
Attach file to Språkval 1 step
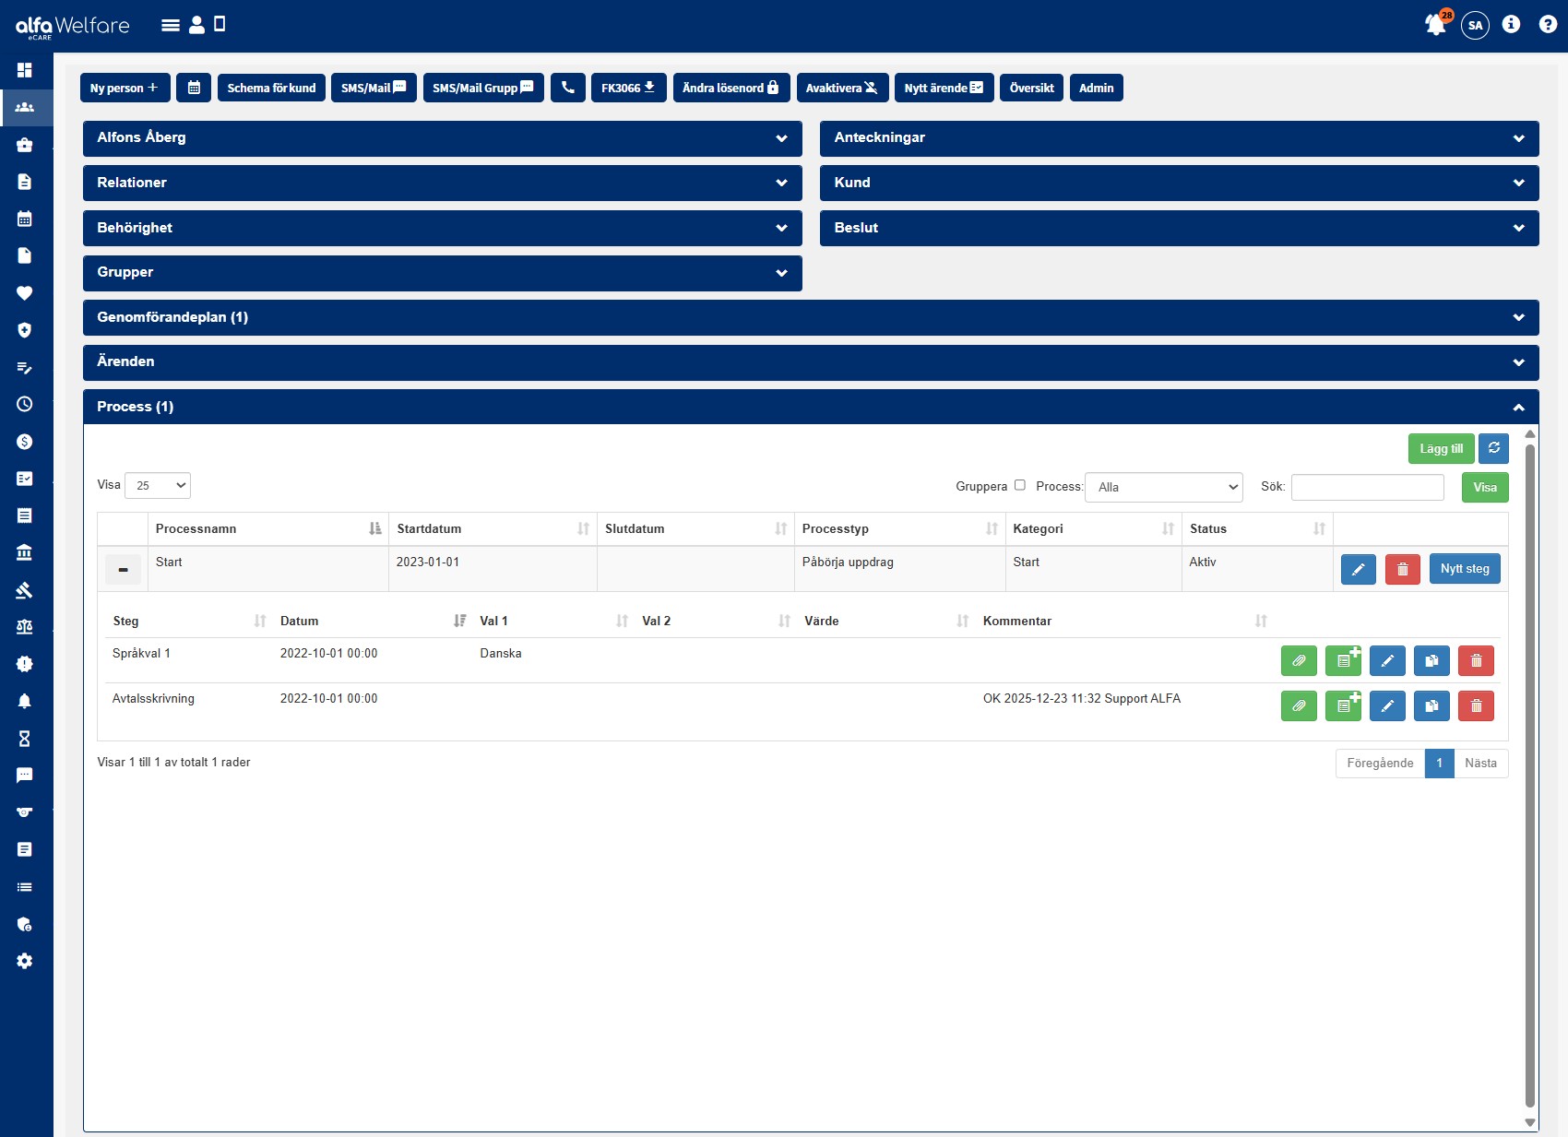point(1299,660)
